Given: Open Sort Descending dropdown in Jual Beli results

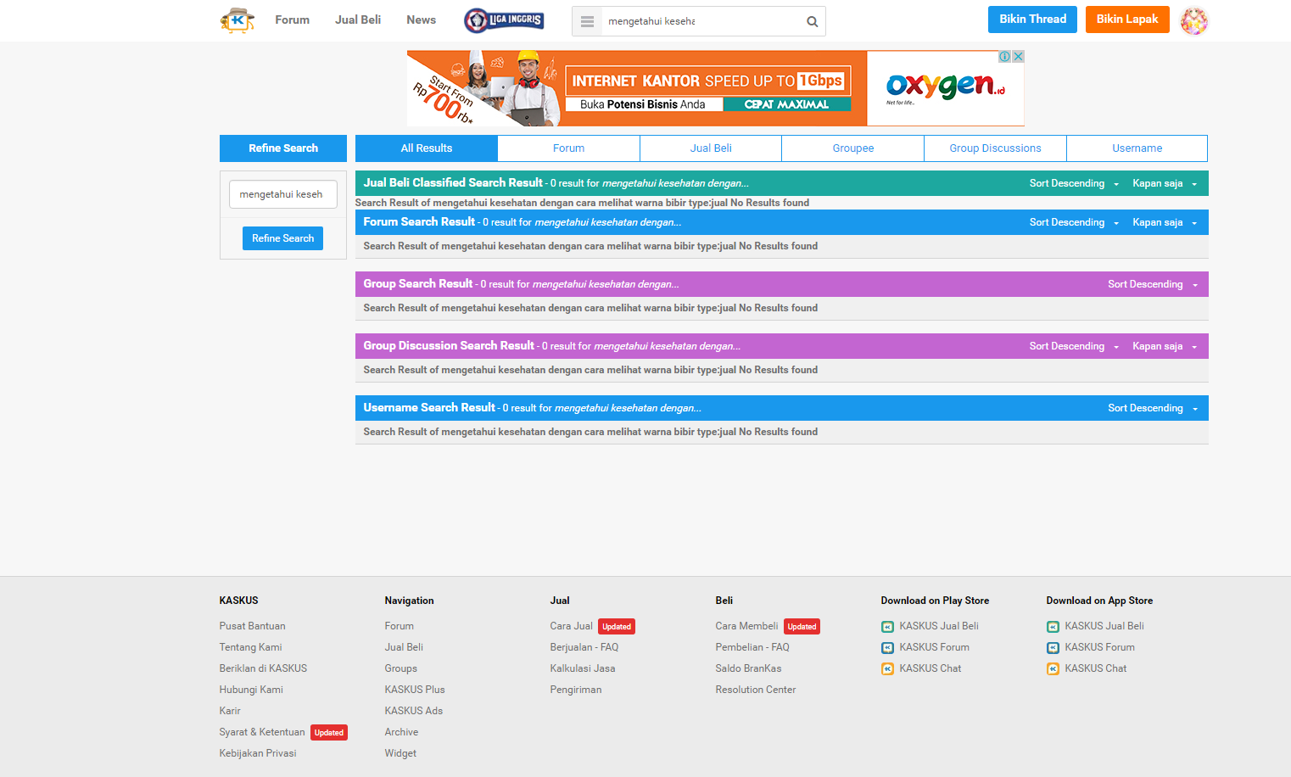Looking at the screenshot, I should point(1074,183).
